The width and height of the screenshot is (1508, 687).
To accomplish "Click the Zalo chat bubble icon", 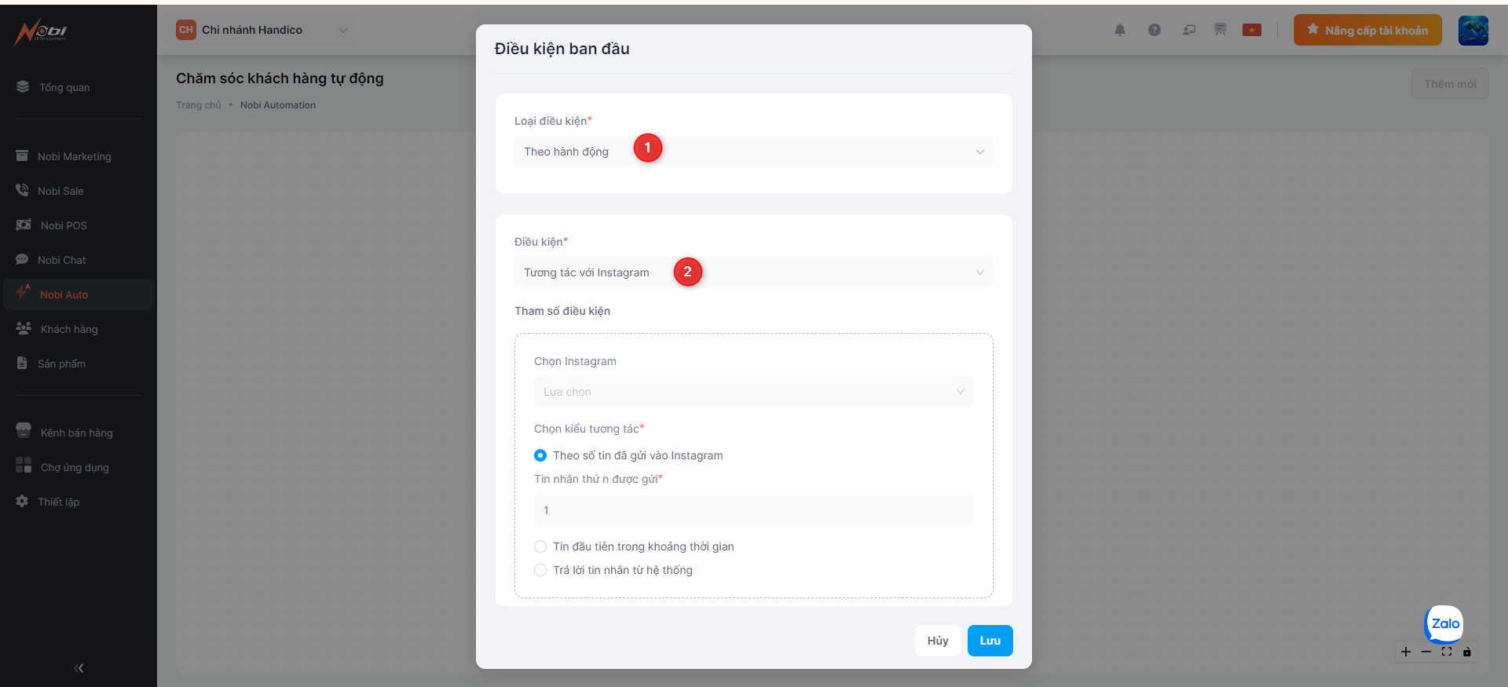I will [1444, 624].
